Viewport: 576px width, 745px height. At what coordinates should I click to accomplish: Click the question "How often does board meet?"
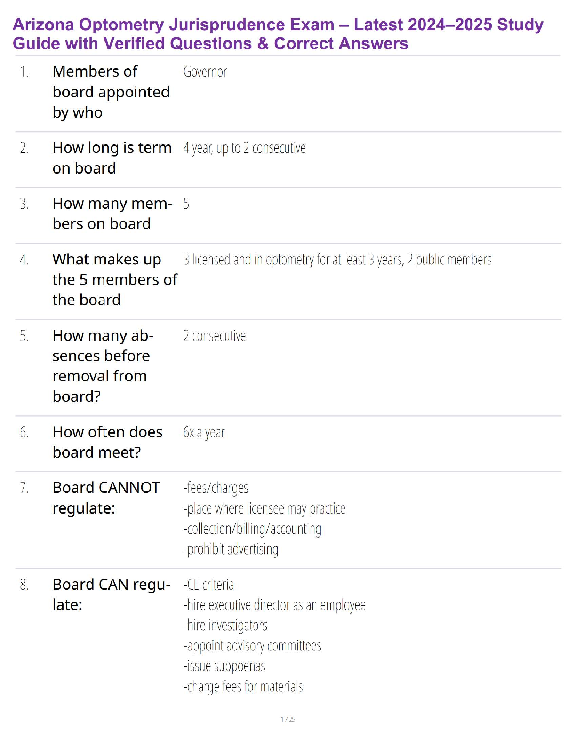pos(107,442)
